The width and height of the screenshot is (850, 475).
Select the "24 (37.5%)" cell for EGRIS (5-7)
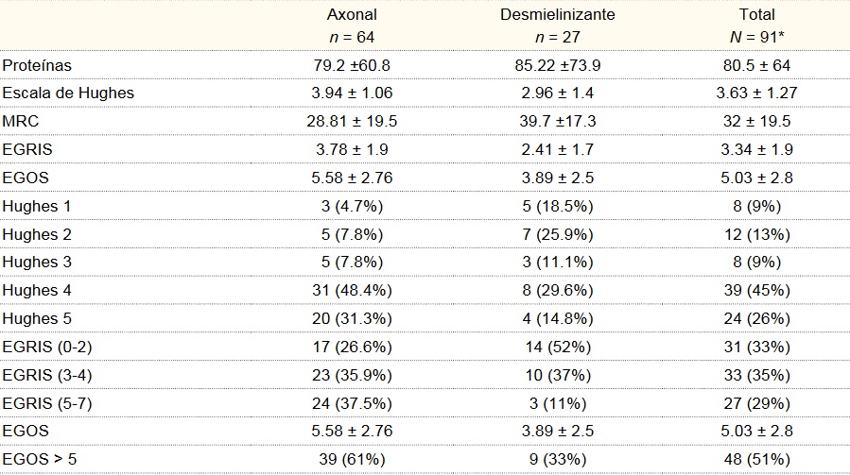pyautogui.click(x=352, y=403)
